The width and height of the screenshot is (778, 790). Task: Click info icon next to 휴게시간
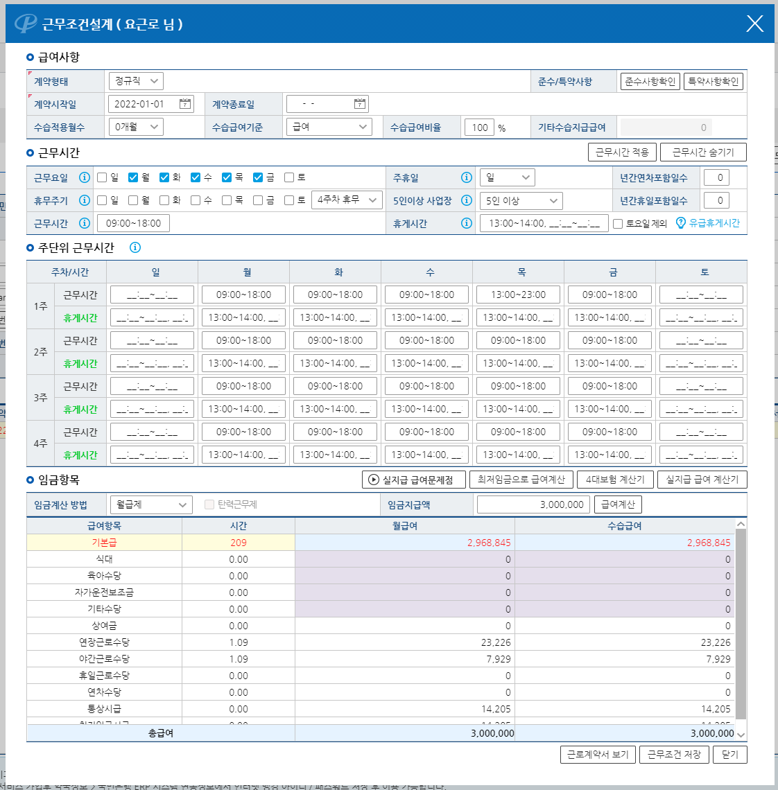pos(467,223)
